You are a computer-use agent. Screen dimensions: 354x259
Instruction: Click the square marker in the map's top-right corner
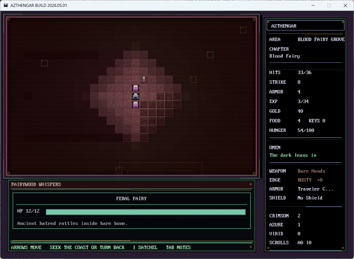tap(243, 30)
